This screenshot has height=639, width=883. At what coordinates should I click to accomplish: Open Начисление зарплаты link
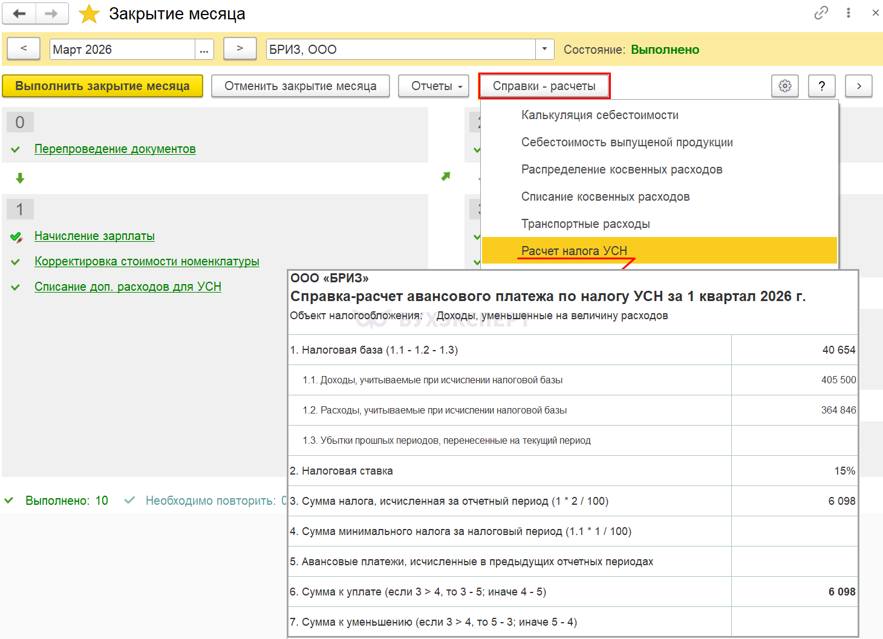(94, 236)
